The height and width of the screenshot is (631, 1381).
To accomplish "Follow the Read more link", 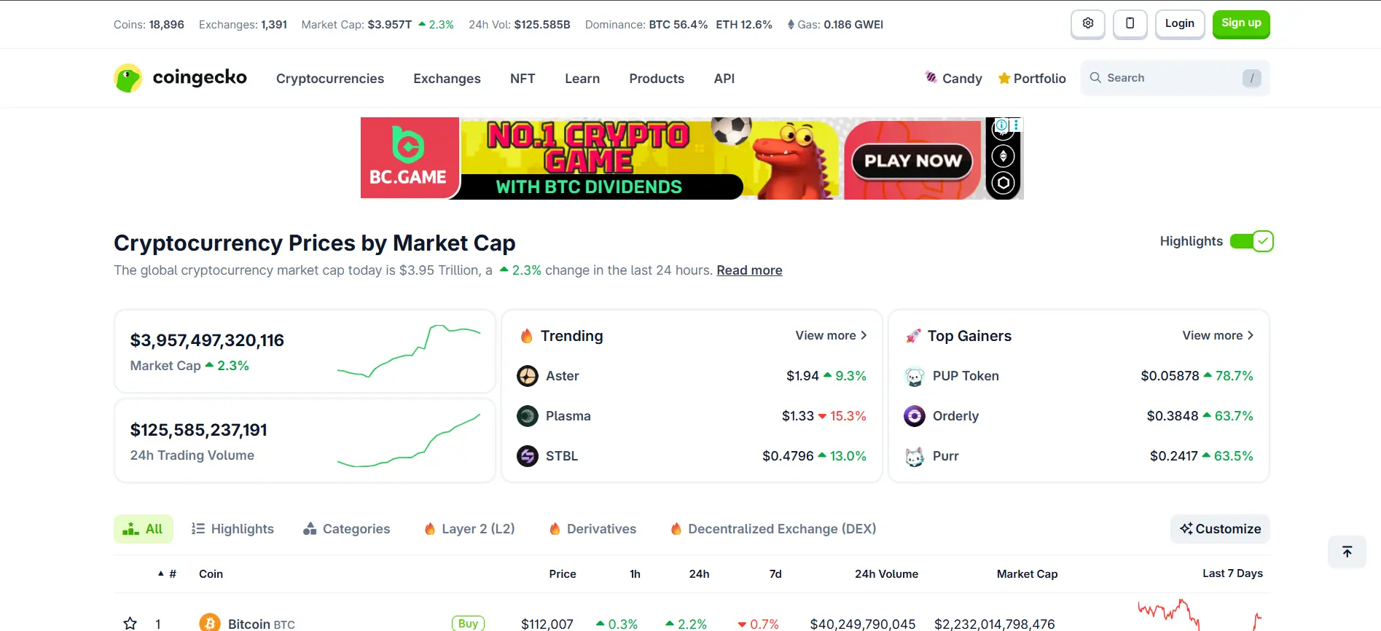I will (749, 270).
